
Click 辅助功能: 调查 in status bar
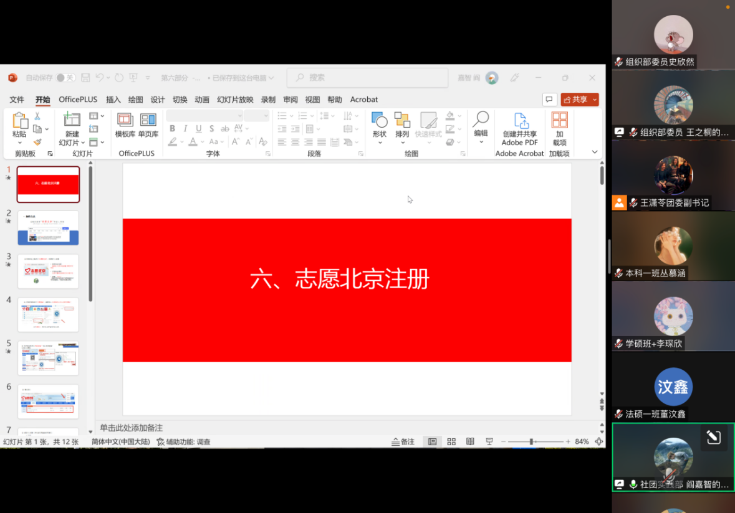(183, 441)
